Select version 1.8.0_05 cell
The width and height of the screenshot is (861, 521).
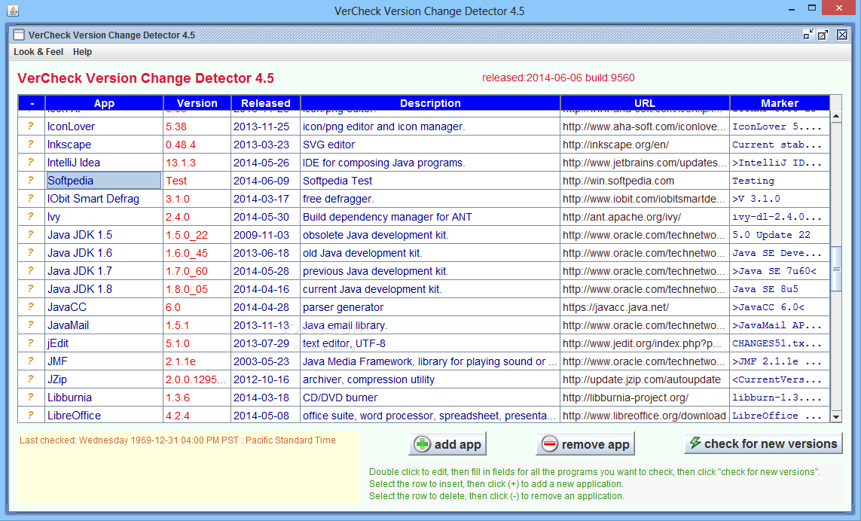pos(197,289)
